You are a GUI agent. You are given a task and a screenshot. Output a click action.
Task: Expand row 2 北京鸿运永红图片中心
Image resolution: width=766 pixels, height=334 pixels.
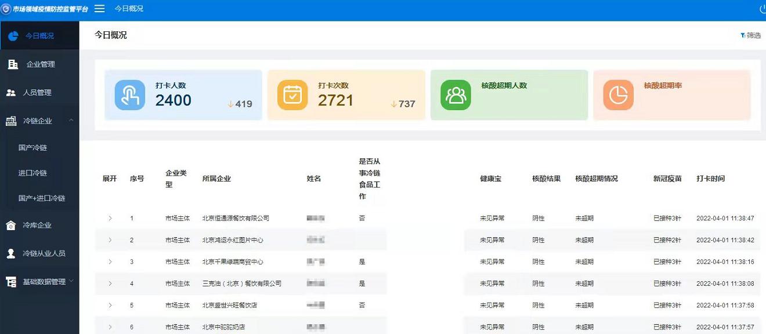click(110, 240)
